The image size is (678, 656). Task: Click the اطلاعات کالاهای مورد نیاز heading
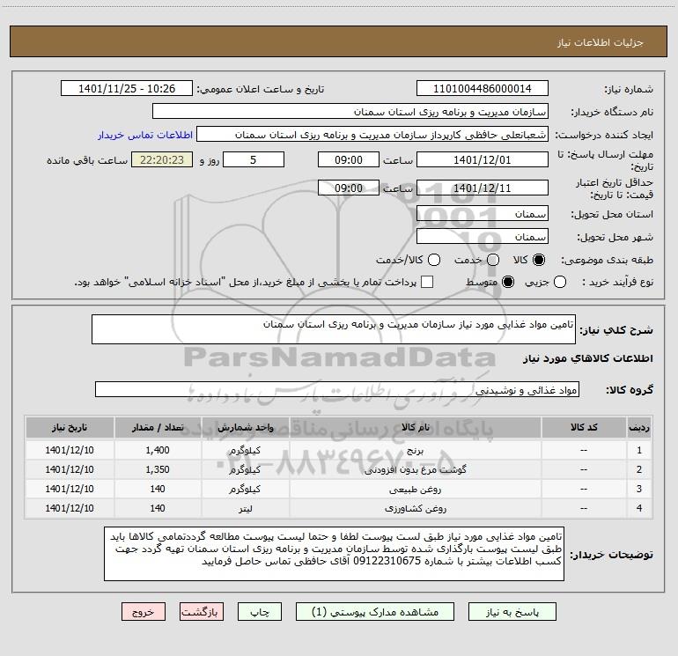(588, 358)
